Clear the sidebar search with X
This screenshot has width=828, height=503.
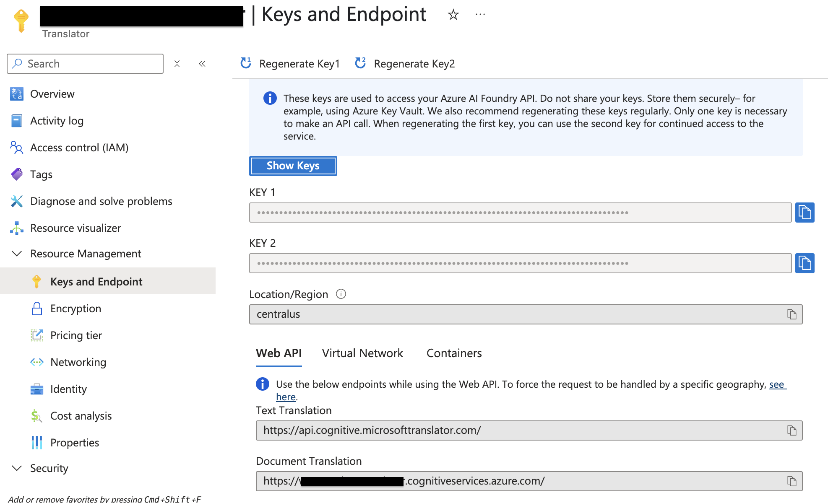click(x=177, y=64)
